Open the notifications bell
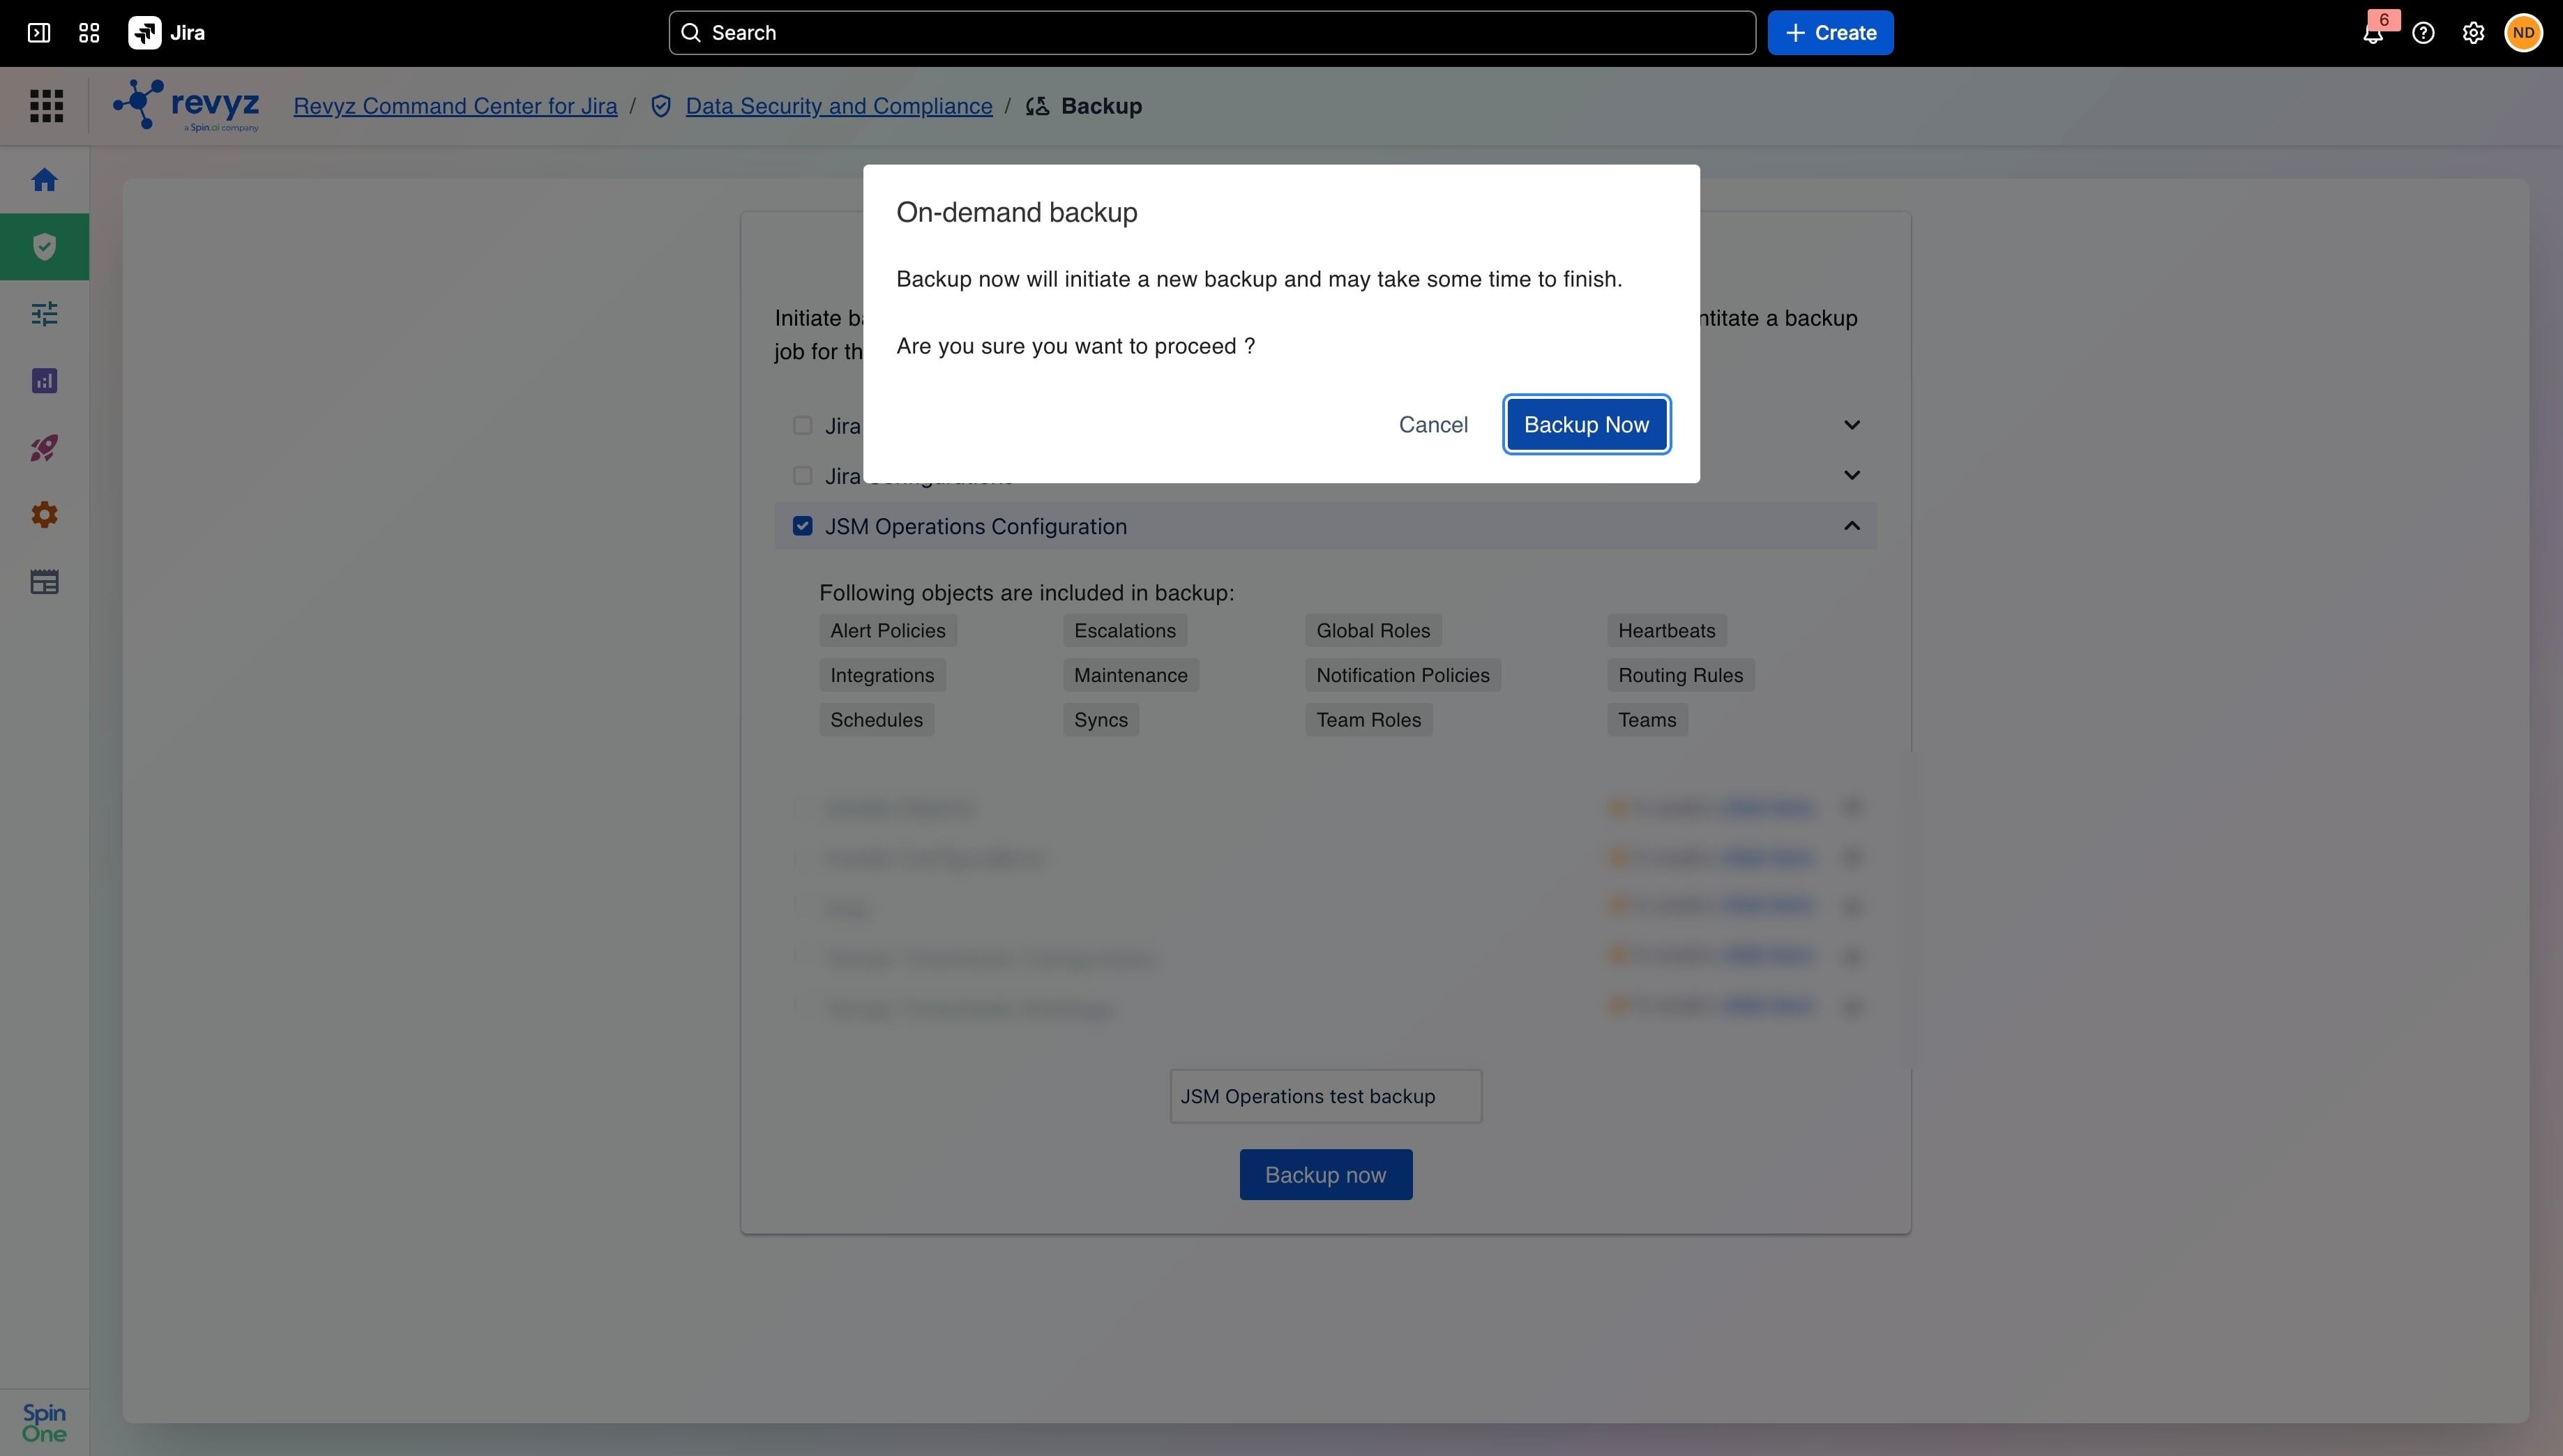Screen dimensions: 2563x1456 point(2373,33)
